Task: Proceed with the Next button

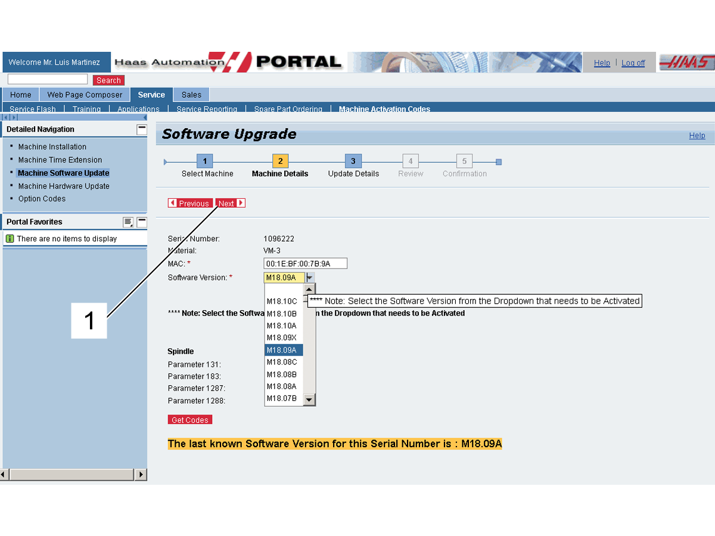Action: [x=231, y=203]
